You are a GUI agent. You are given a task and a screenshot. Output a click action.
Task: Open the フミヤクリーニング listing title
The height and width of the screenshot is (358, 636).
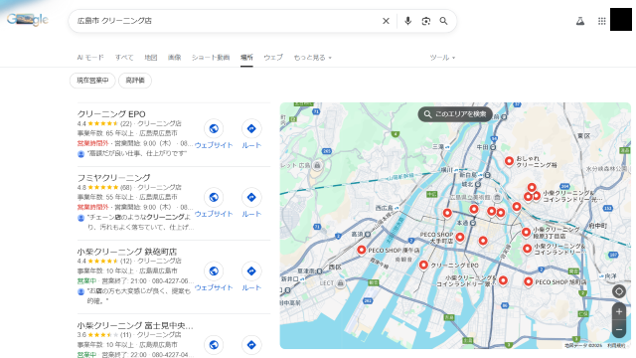click(x=113, y=178)
